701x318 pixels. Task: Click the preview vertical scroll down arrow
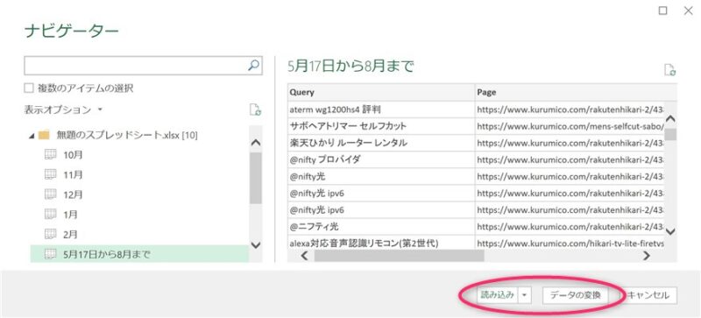coord(670,231)
